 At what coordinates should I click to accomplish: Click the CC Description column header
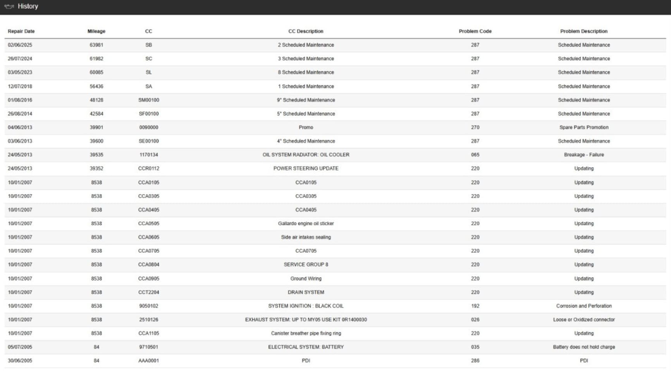[306, 31]
